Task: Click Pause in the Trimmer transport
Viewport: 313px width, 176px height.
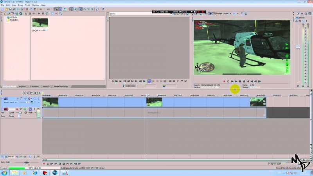Action: click(124, 81)
